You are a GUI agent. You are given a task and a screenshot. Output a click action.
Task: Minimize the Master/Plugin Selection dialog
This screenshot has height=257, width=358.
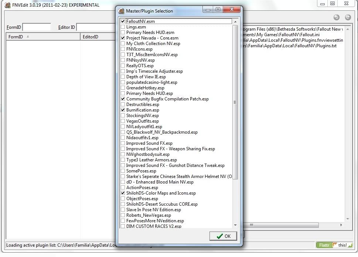tap(208, 9)
